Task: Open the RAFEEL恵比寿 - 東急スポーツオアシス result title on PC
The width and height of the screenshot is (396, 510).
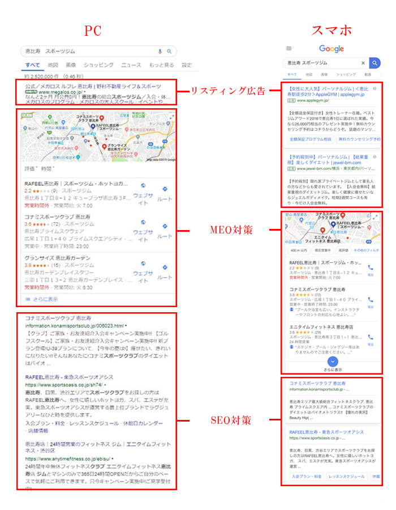Action: tap(70, 377)
